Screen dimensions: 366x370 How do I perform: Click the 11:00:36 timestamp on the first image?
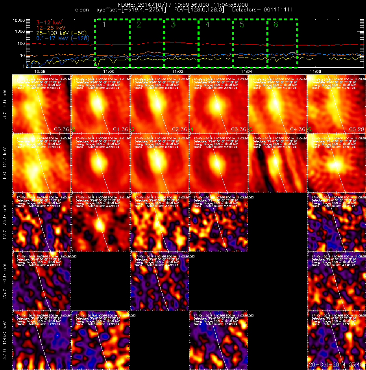pos(58,129)
